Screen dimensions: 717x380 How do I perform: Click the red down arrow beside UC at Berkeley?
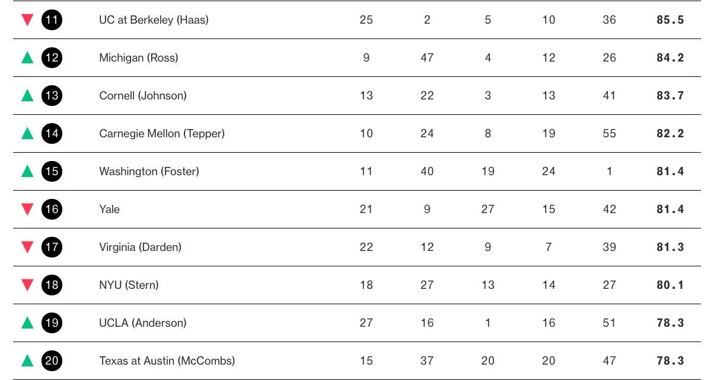point(27,20)
